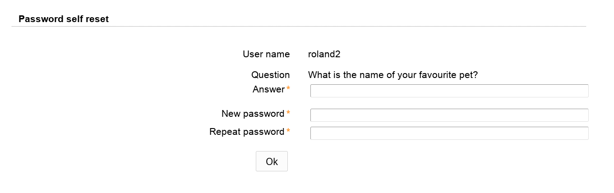Viewport: 614px width, 193px height.
Task: Select the Repeat password input box
Action: (x=449, y=133)
